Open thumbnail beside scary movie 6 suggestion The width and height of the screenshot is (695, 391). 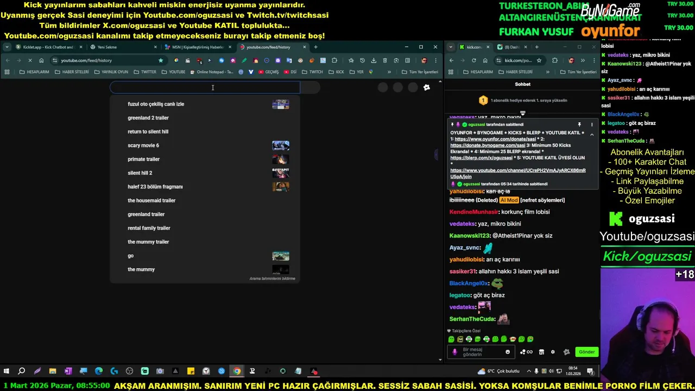[281, 146]
